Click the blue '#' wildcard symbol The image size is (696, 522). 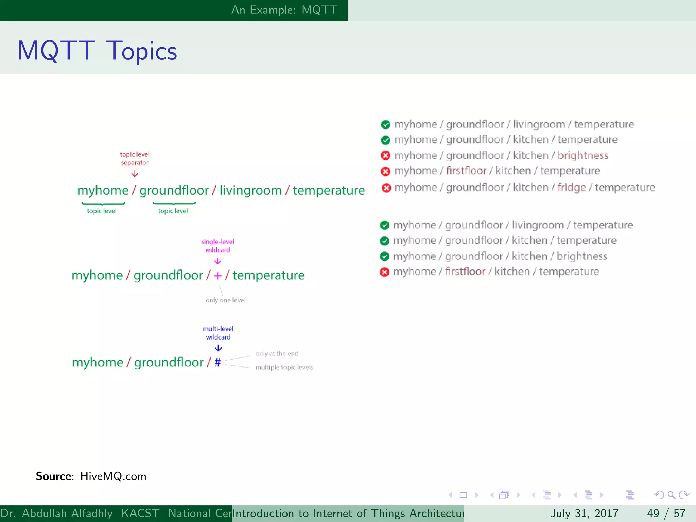pyautogui.click(x=217, y=362)
